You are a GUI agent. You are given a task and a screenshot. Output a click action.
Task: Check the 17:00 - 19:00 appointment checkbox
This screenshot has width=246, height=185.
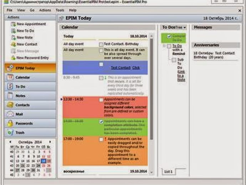(101, 139)
